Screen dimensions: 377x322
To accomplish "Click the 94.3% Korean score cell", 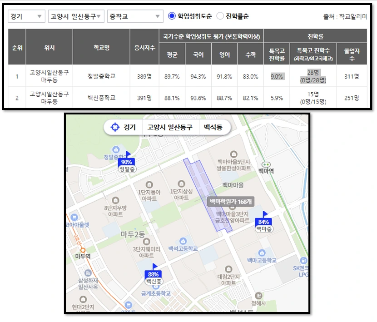I will click(198, 76).
